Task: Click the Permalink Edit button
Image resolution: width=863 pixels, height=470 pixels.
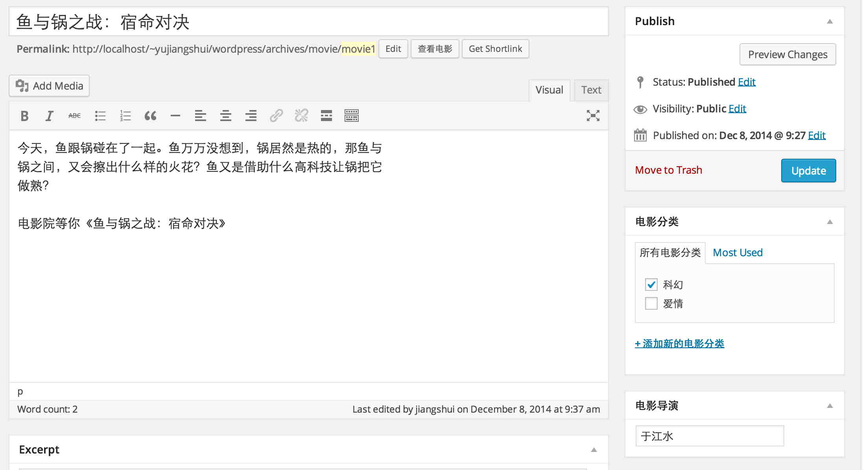Action: click(x=393, y=49)
